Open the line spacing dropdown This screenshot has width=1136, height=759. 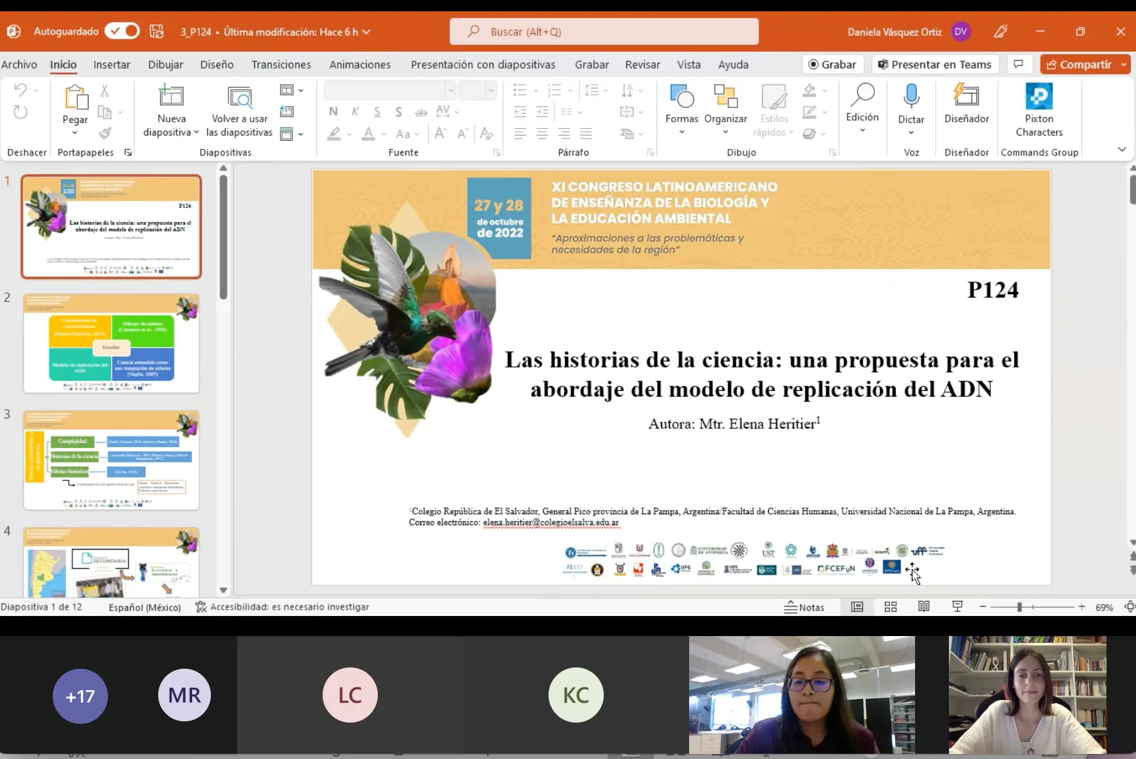596,91
